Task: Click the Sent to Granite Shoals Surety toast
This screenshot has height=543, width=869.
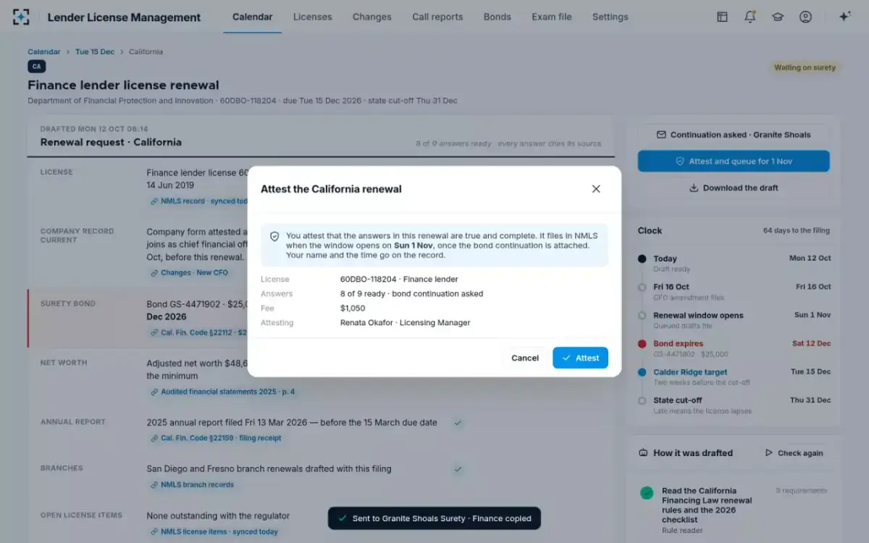Action: click(x=434, y=518)
